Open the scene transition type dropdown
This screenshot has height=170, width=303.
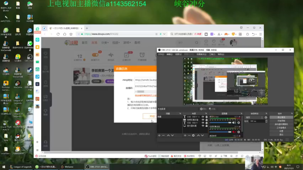[x=254, y=117]
